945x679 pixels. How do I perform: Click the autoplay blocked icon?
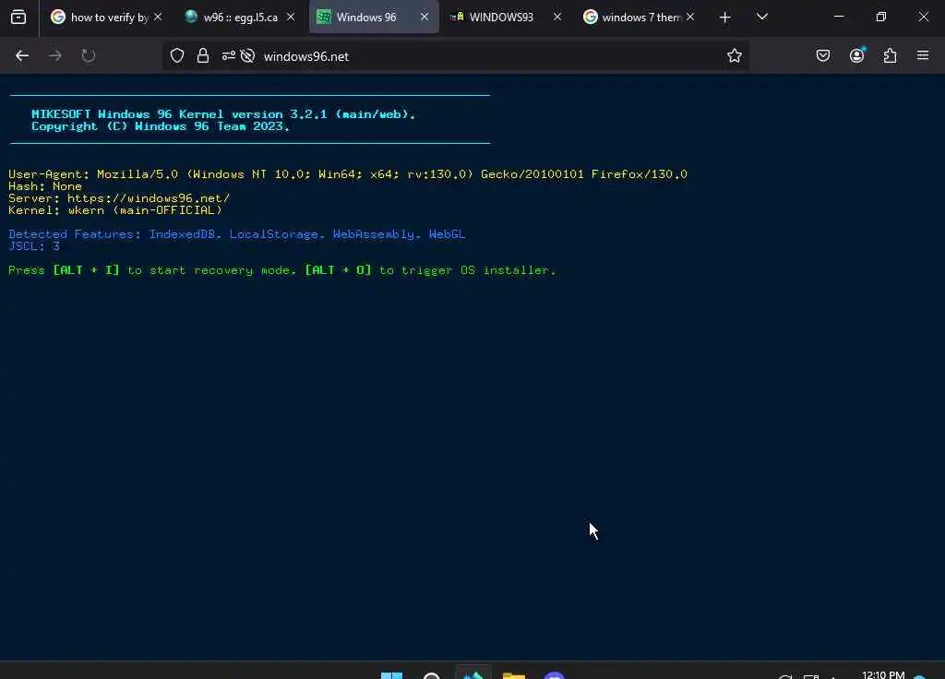tap(247, 56)
